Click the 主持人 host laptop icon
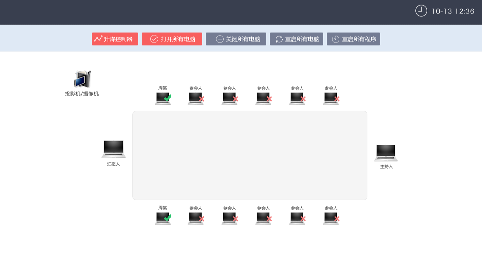Viewport: 482px width, 270px height. 386,153
